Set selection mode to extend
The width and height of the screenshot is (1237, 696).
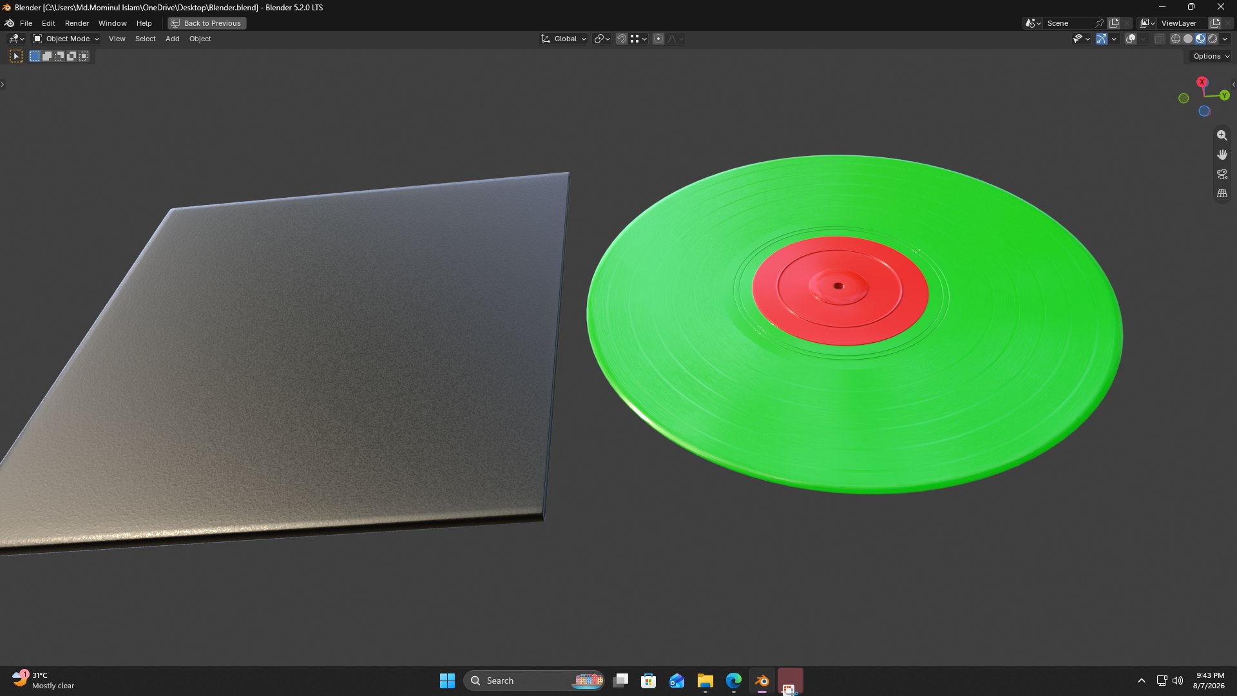[47, 57]
